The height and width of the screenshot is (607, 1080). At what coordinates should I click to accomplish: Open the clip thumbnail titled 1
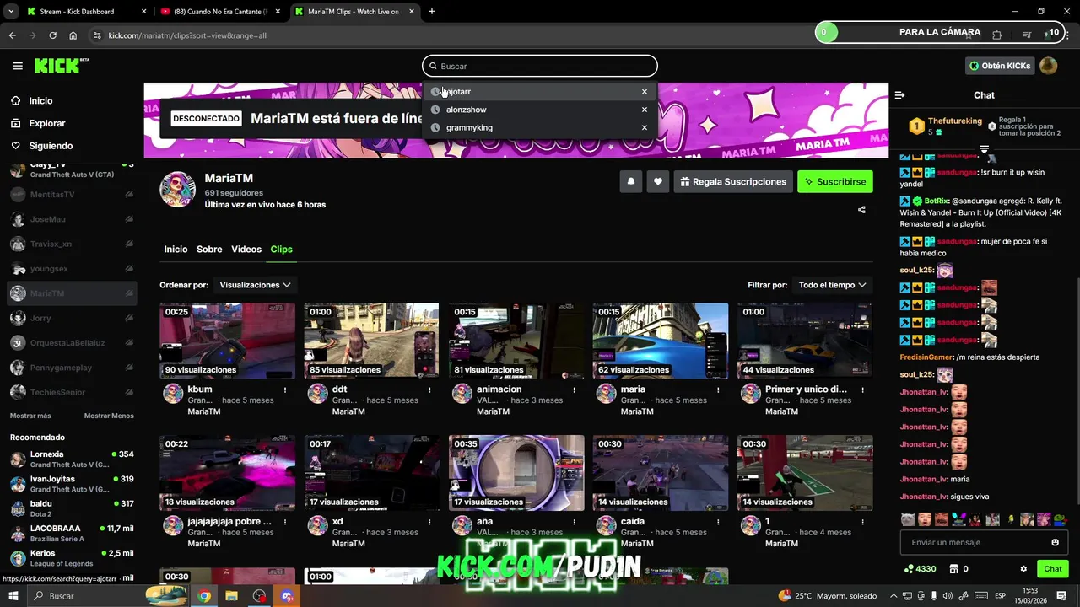coord(805,473)
